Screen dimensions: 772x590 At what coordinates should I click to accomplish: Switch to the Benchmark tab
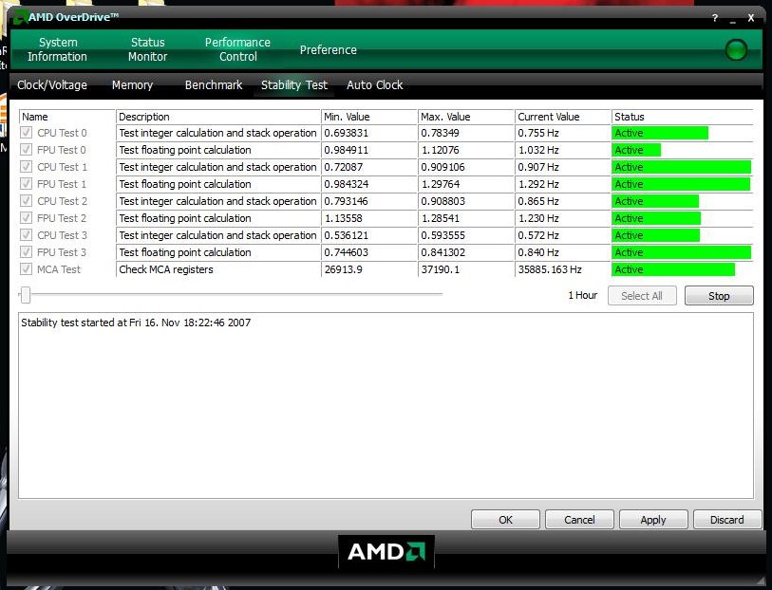click(x=214, y=85)
